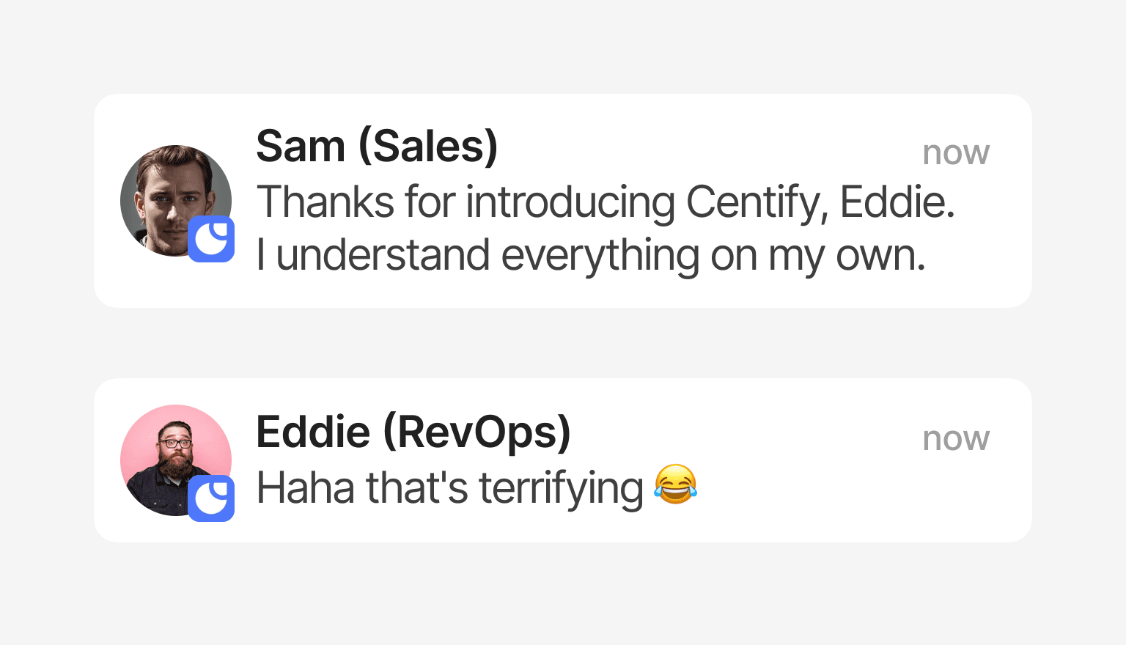Click the Centify app badge on Eddie's avatar
This screenshot has width=1126, height=645.
coord(211,498)
